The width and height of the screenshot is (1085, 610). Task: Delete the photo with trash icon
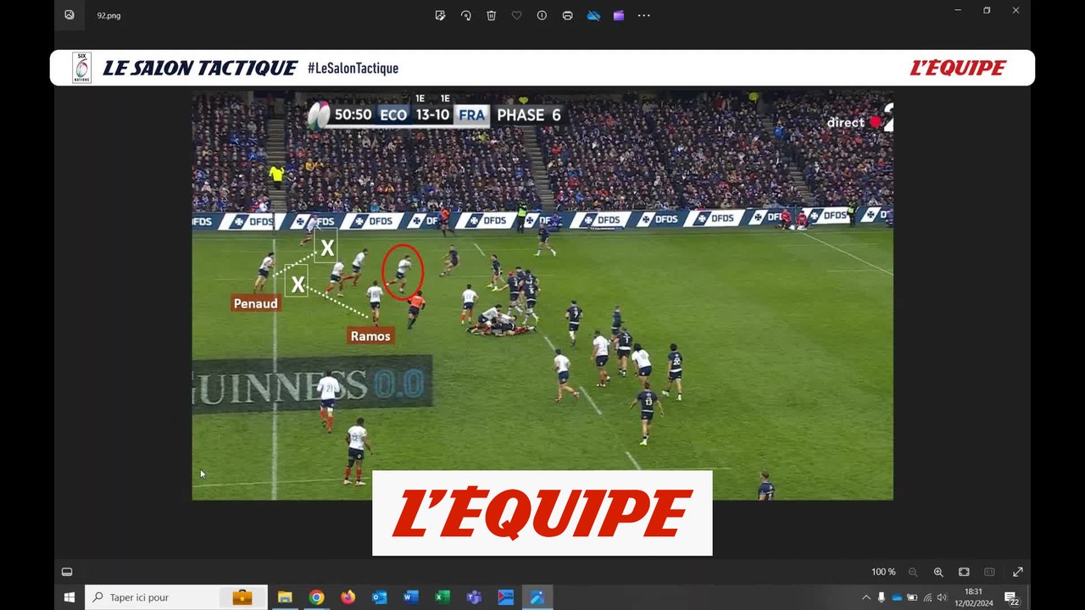pyautogui.click(x=491, y=15)
